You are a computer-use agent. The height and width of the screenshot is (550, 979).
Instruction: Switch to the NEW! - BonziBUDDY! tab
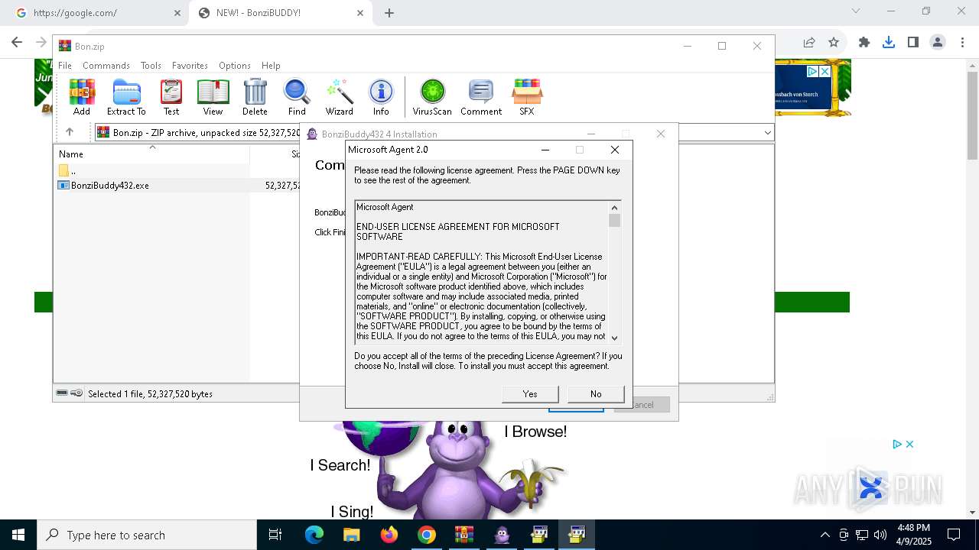tap(280, 13)
